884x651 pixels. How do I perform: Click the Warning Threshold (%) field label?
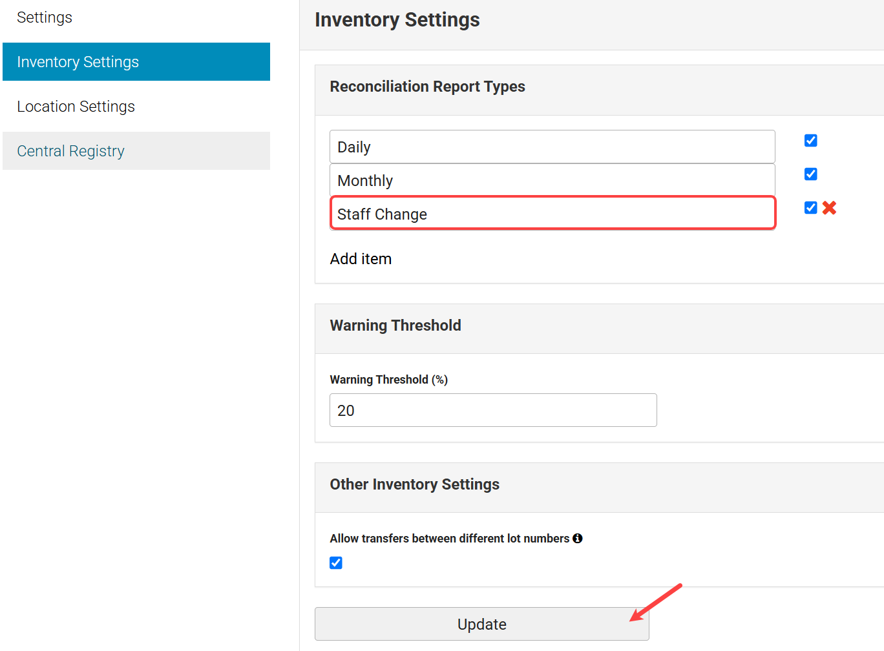pos(388,380)
